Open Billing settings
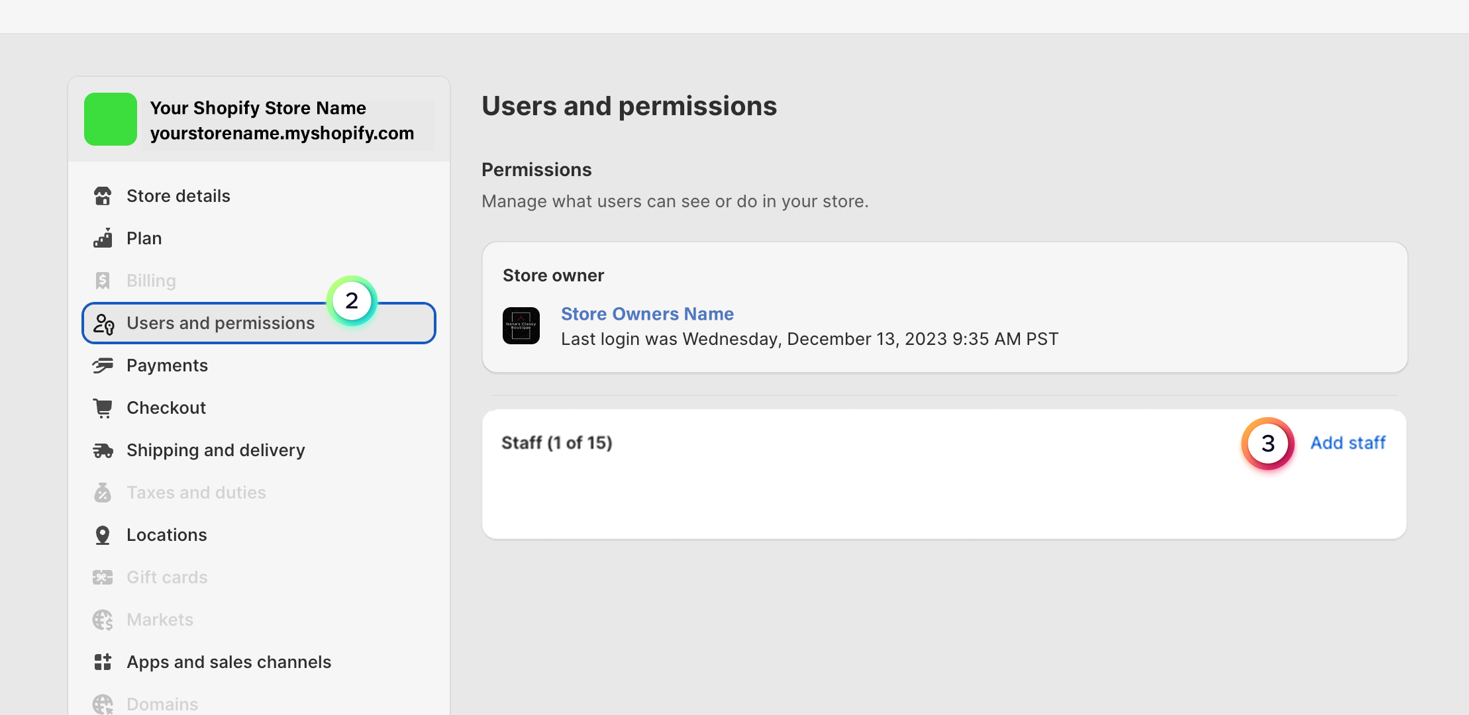This screenshot has width=1469, height=715. [259, 281]
